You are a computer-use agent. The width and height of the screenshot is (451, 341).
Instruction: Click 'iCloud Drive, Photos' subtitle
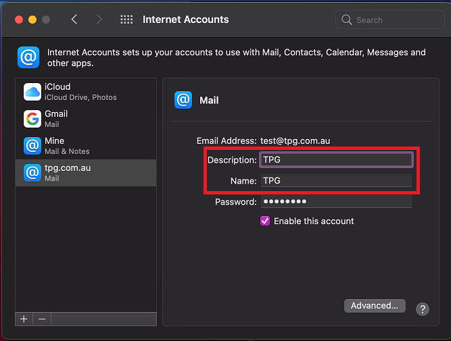click(80, 97)
